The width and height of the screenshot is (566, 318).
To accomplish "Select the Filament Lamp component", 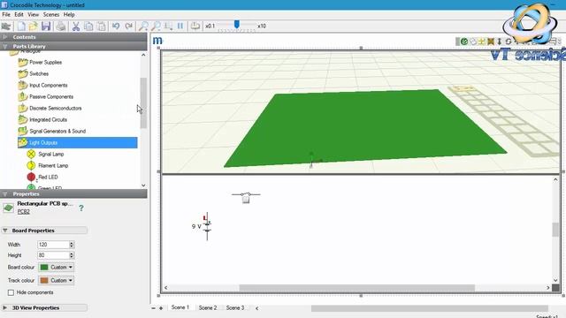I will point(53,165).
